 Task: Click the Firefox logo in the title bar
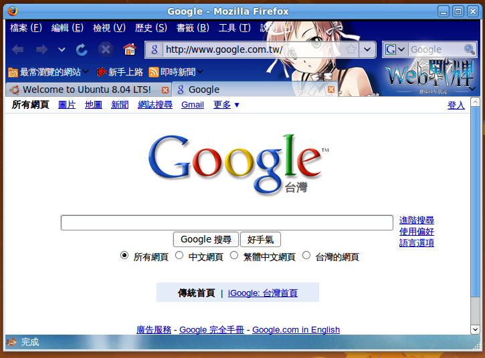click(12, 11)
